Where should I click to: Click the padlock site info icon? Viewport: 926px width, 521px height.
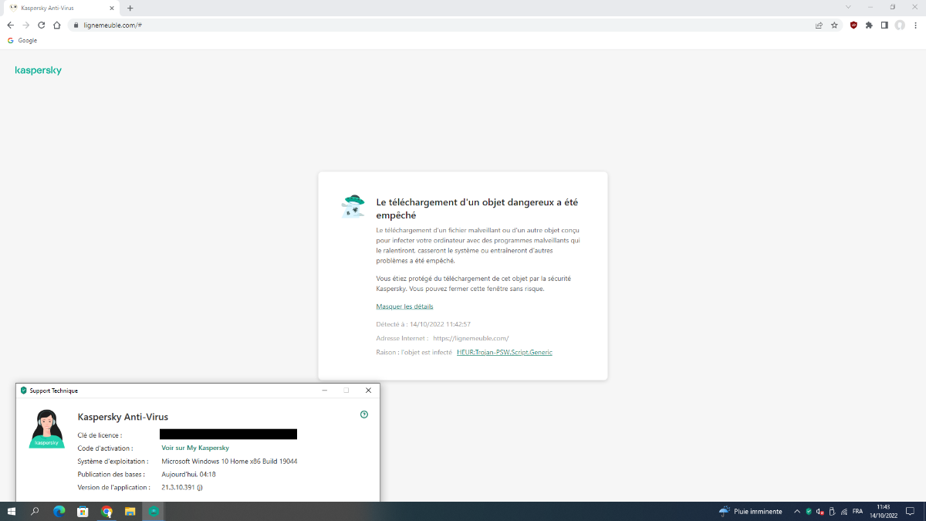pyautogui.click(x=76, y=25)
